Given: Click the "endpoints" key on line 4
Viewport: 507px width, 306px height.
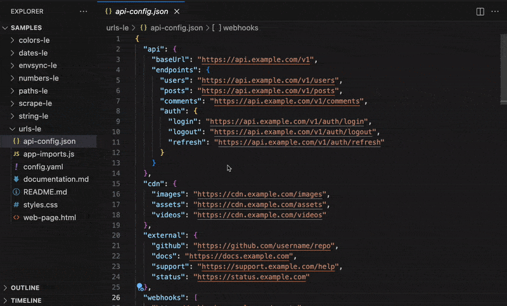Looking at the screenshot, I should (175, 70).
